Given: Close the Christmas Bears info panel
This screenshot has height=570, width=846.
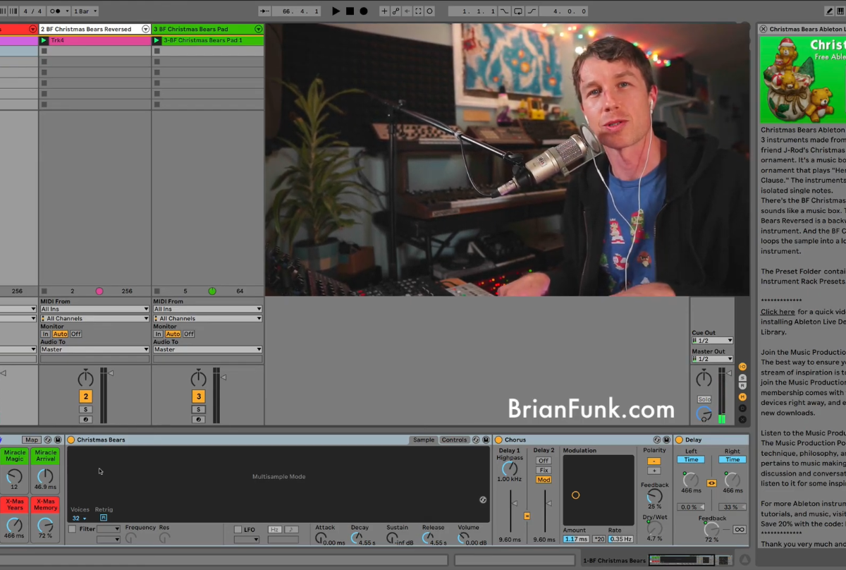Looking at the screenshot, I should pyautogui.click(x=764, y=29).
